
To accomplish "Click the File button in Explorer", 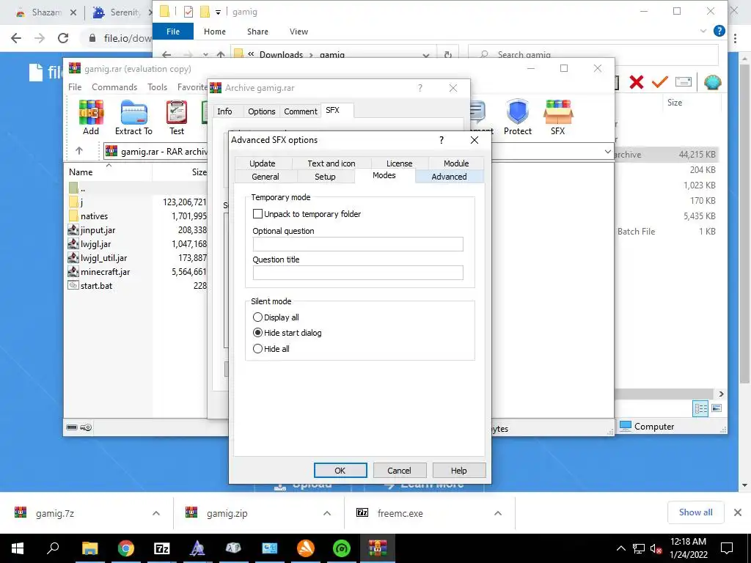I will [x=173, y=32].
